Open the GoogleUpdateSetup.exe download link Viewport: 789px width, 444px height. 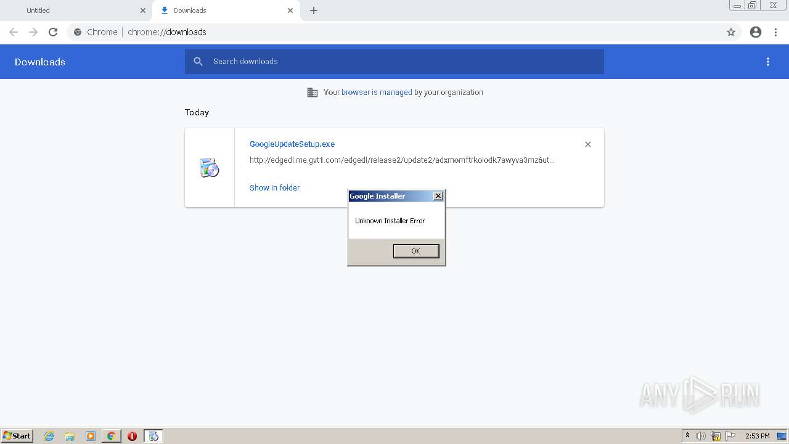(x=292, y=144)
